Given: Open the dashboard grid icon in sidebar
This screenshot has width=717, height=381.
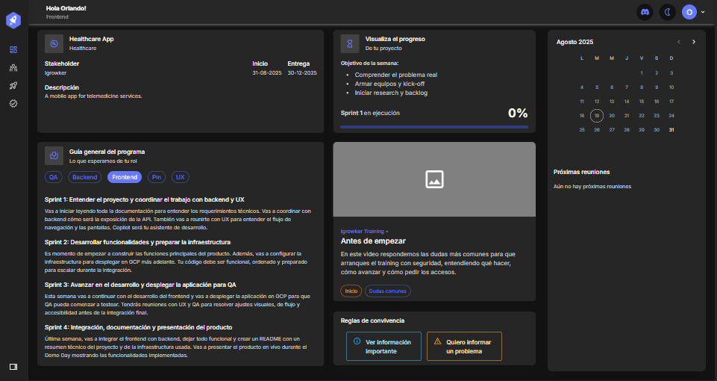Looking at the screenshot, I should 13,49.
